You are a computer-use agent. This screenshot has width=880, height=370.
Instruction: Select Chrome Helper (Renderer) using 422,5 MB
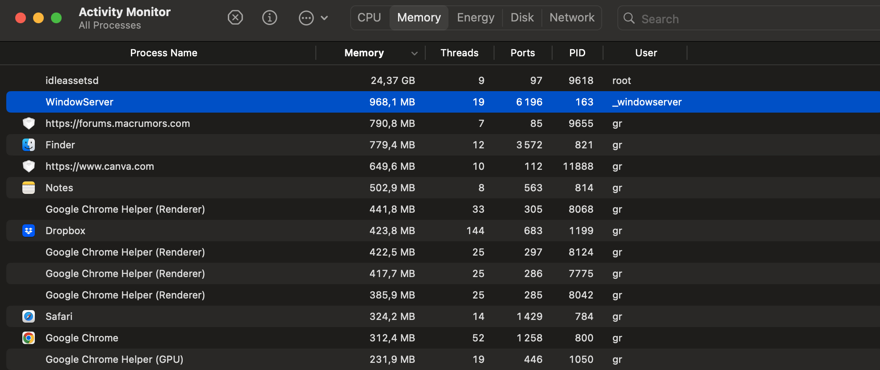[x=443, y=252]
